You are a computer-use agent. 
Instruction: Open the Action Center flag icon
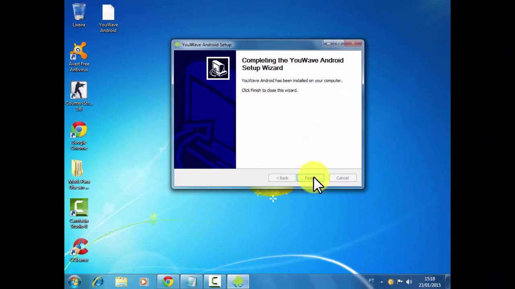400,282
